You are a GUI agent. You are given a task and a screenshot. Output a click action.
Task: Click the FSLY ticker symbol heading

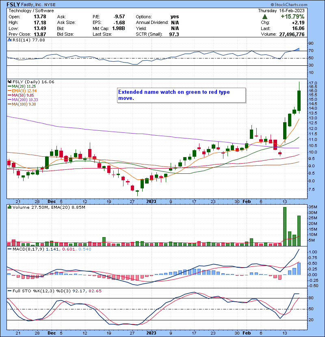pos(13,4)
